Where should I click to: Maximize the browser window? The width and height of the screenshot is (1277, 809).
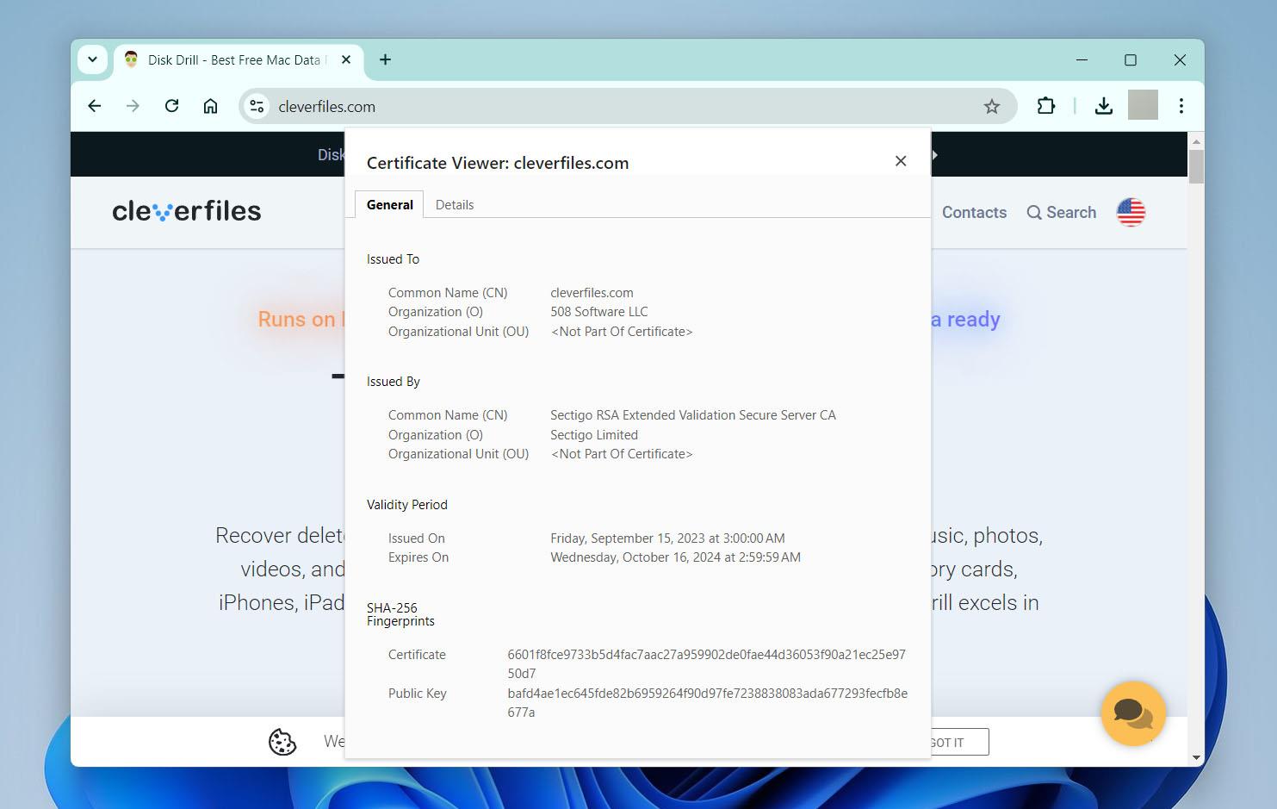point(1131,60)
